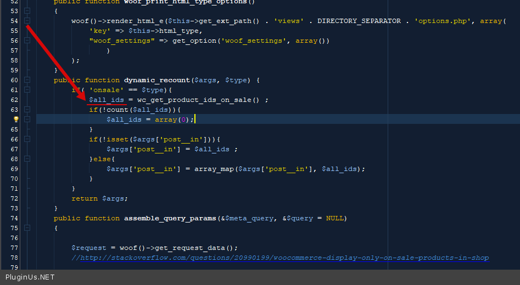Fold the if(!count) block at line 63
The image size is (520, 285).
coord(27,110)
